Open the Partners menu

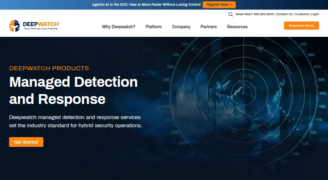coord(209,27)
